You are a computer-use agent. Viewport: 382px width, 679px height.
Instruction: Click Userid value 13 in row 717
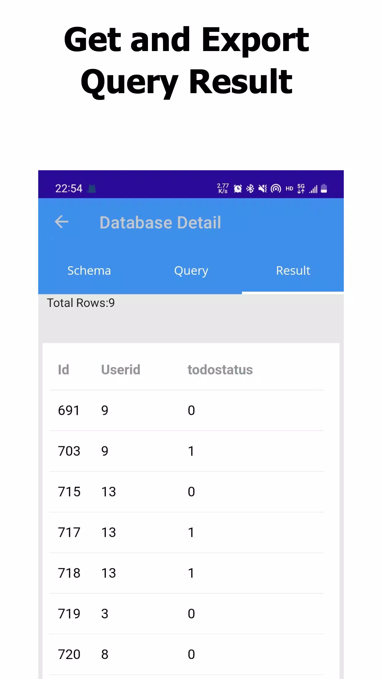click(109, 532)
